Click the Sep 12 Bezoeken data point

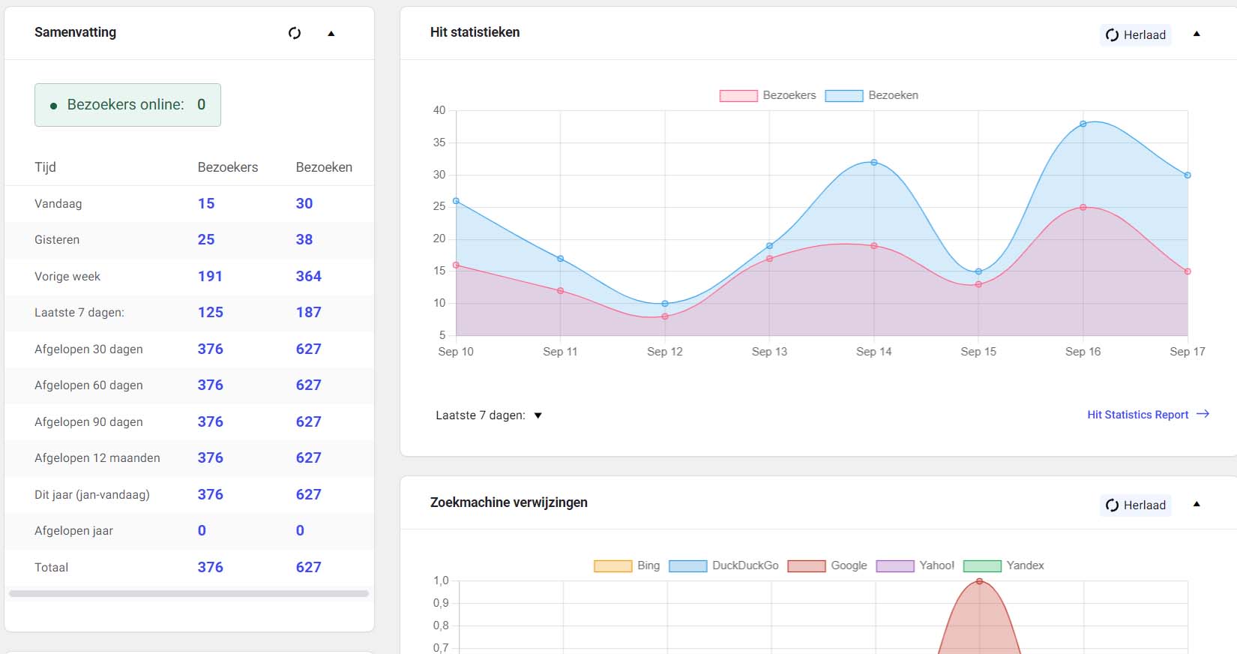[x=665, y=304]
